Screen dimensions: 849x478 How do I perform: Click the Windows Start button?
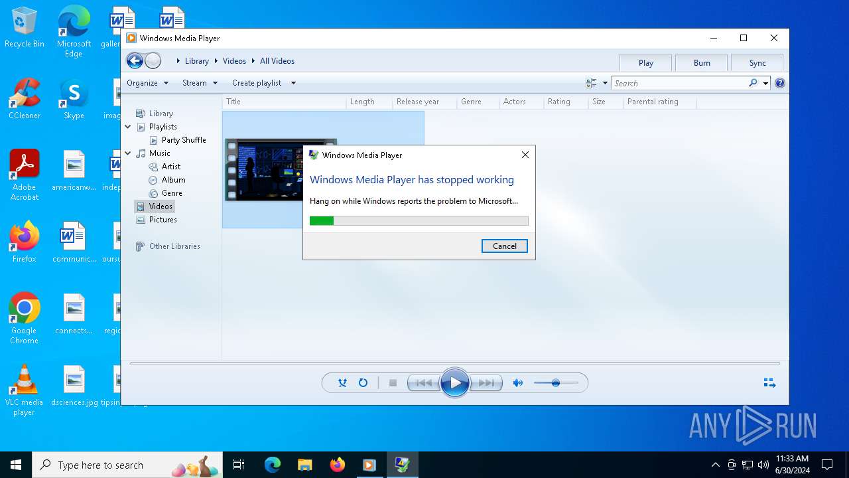[16, 465]
